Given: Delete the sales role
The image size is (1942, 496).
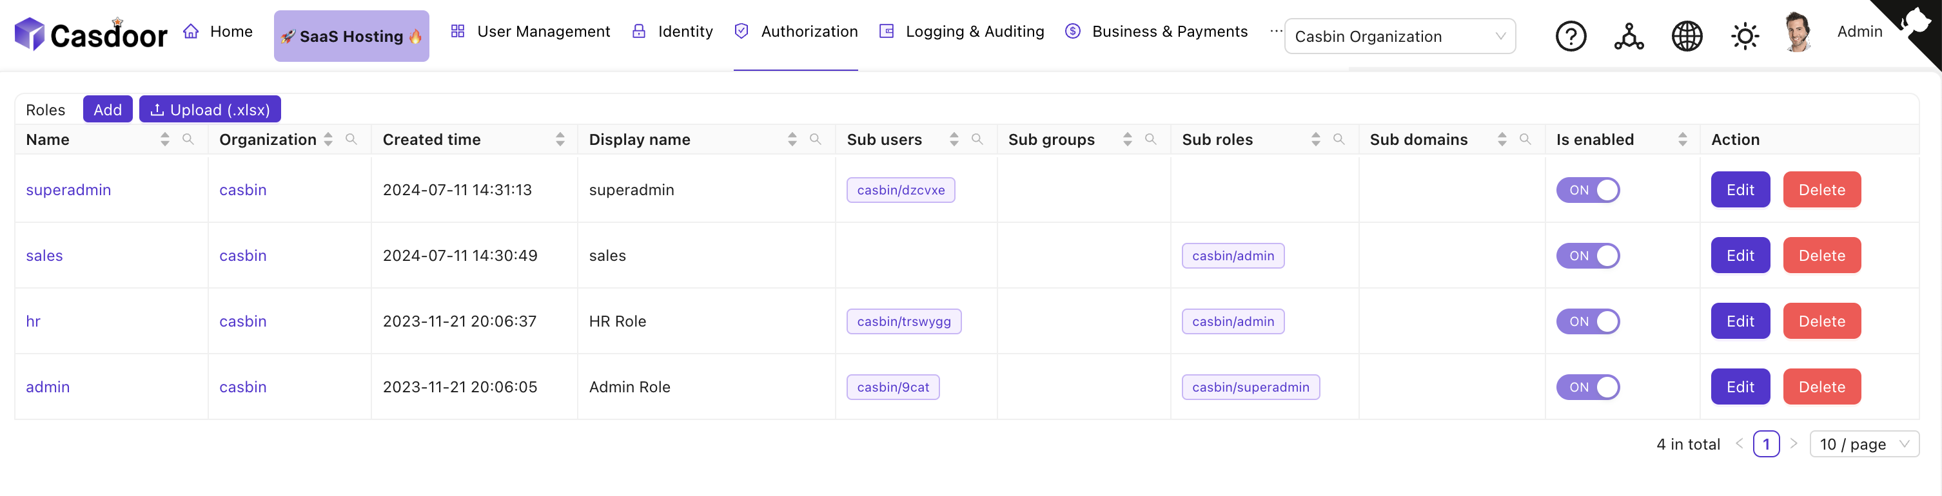Looking at the screenshot, I should (x=1821, y=255).
